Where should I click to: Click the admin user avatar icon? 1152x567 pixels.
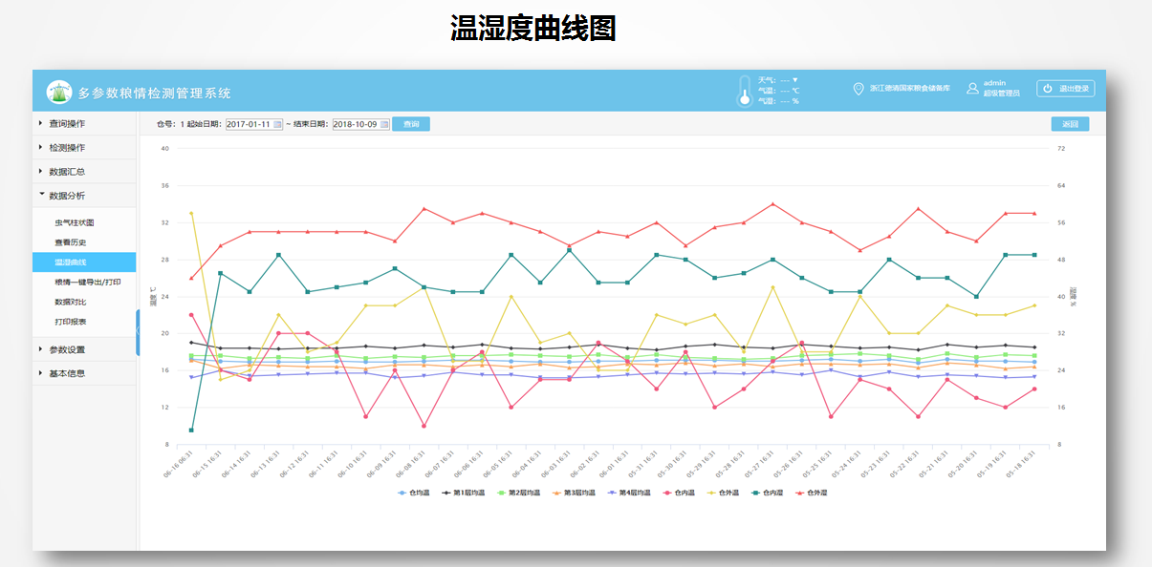pos(972,88)
